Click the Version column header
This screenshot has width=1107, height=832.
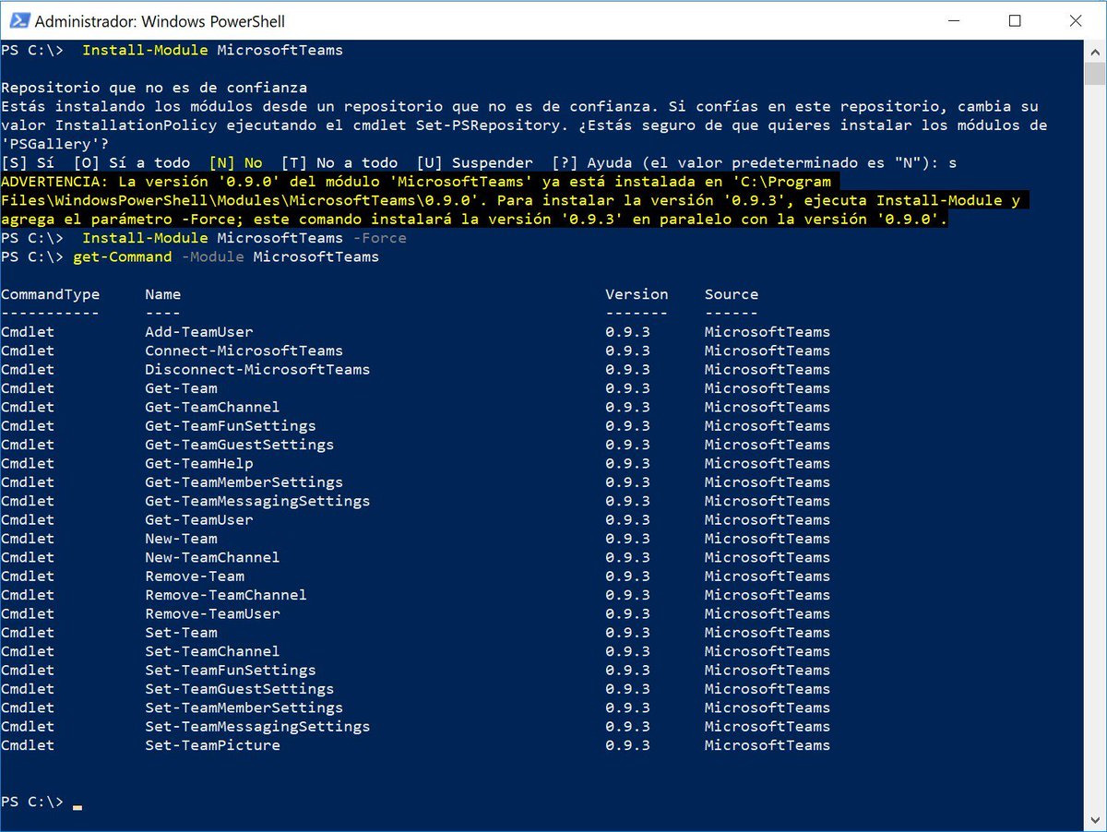click(x=637, y=294)
